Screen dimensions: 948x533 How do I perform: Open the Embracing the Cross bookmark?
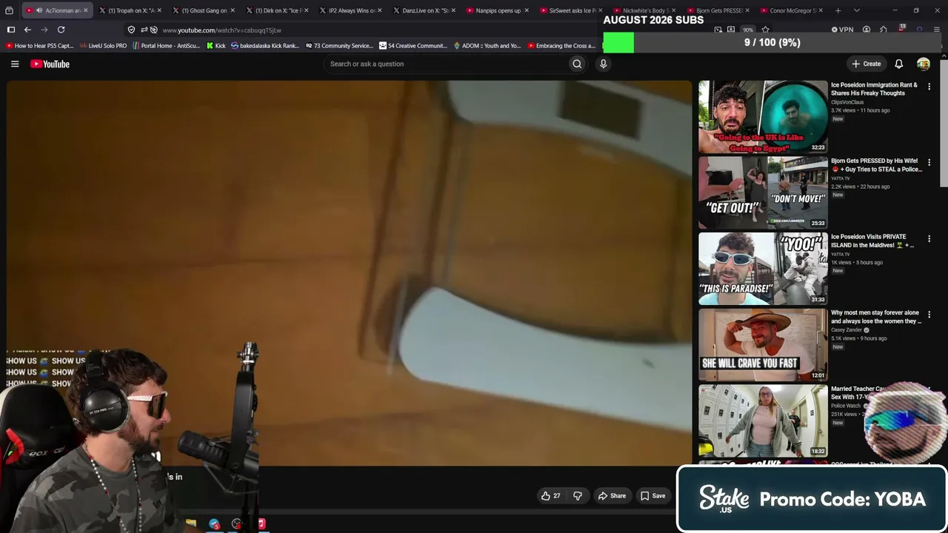[561, 45]
